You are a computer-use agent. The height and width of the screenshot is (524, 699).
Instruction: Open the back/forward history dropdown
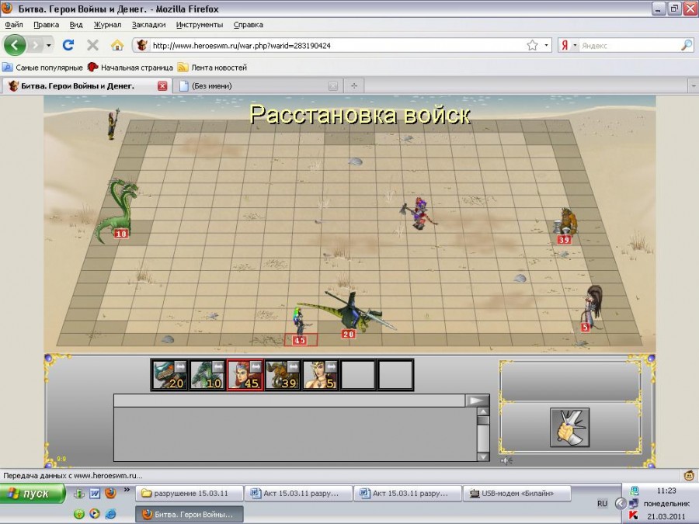pyautogui.click(x=49, y=45)
